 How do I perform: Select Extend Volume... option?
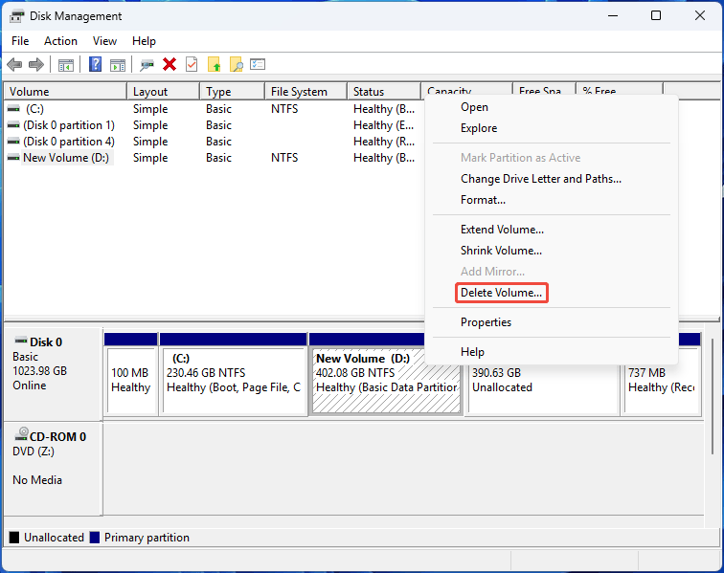[x=552, y=230]
